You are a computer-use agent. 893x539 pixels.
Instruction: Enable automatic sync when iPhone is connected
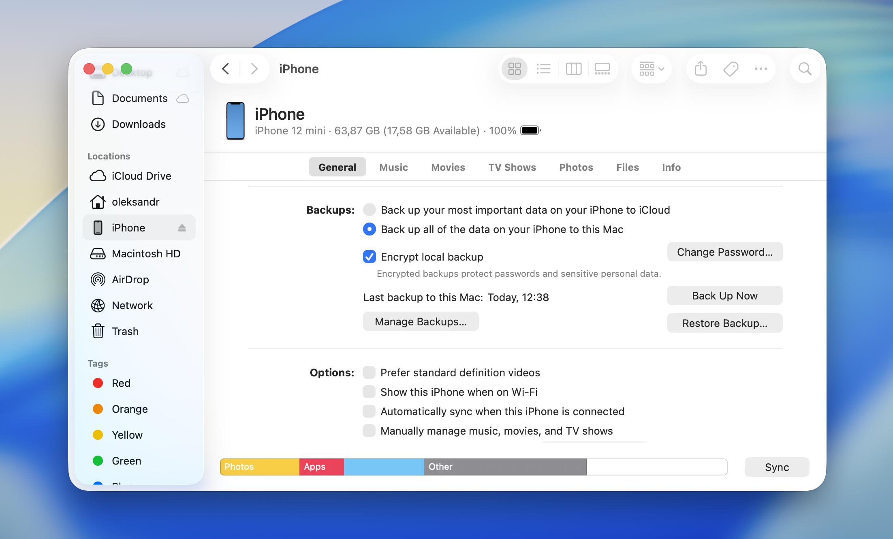click(x=369, y=411)
